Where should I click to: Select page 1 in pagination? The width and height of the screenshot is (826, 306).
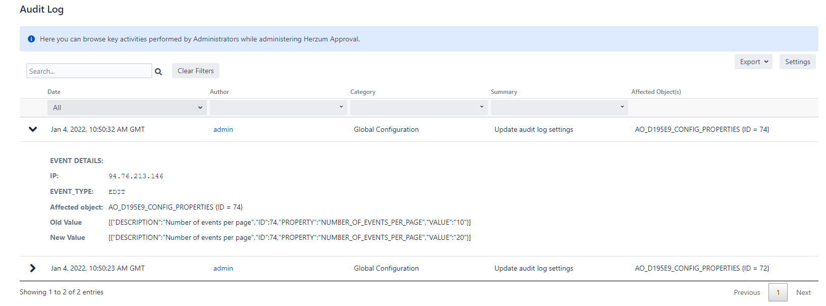coord(778,292)
